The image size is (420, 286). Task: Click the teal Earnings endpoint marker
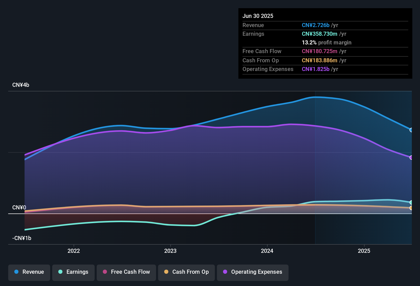[x=411, y=202]
